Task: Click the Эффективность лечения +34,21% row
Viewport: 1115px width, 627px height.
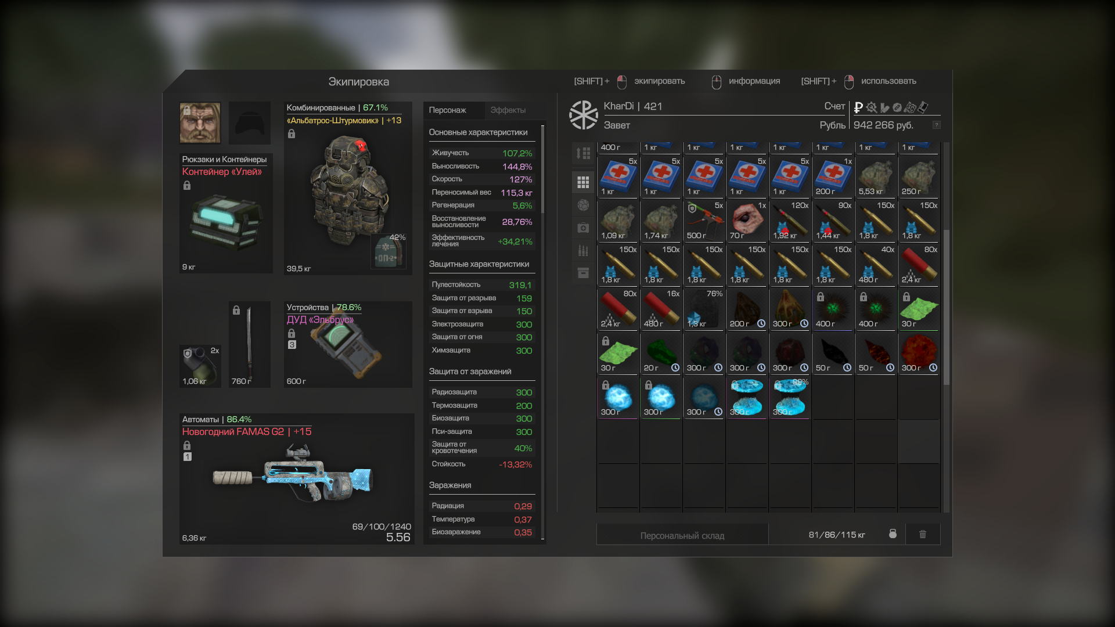Action: pos(481,241)
